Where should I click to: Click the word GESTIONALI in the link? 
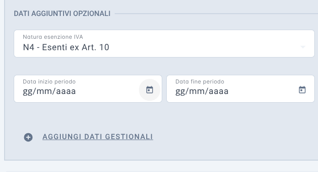coord(129,137)
